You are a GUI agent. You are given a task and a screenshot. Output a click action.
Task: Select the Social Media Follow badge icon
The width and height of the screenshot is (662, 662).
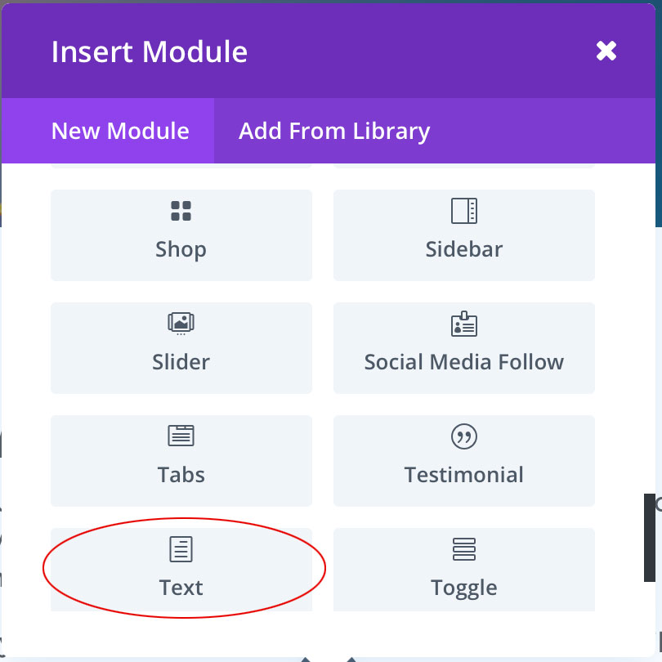(x=463, y=324)
